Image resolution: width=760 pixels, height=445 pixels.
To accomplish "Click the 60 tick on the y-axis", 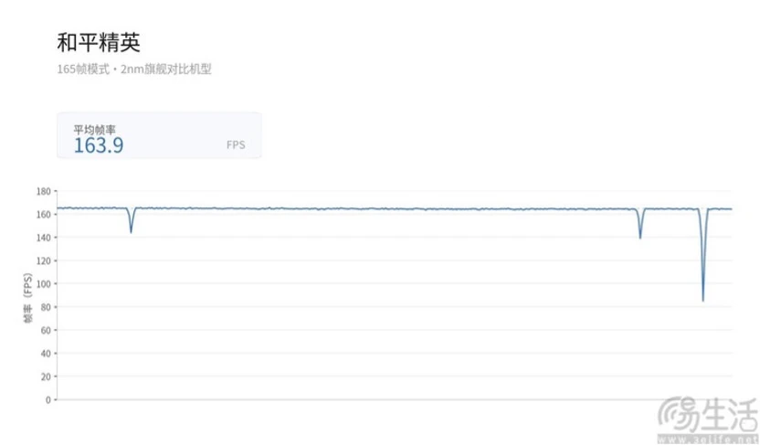I will (x=46, y=330).
